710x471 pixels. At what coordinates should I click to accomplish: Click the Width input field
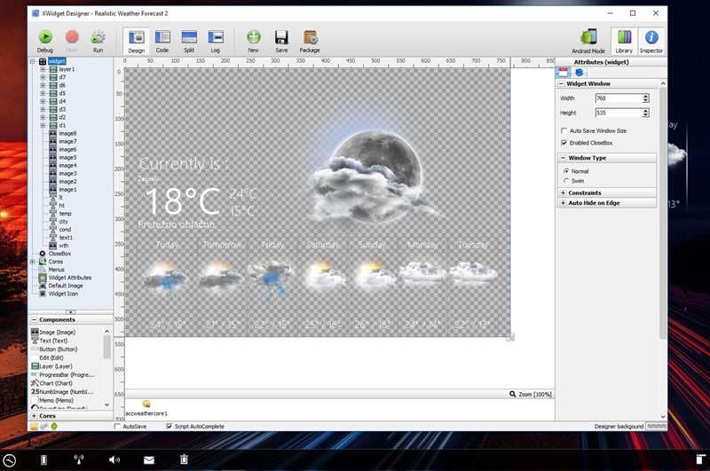click(x=615, y=98)
